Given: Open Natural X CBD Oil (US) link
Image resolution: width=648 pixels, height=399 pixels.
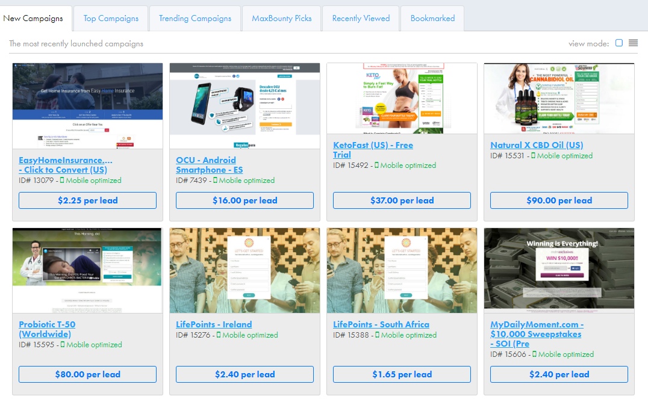Looking at the screenshot, I should (537, 145).
